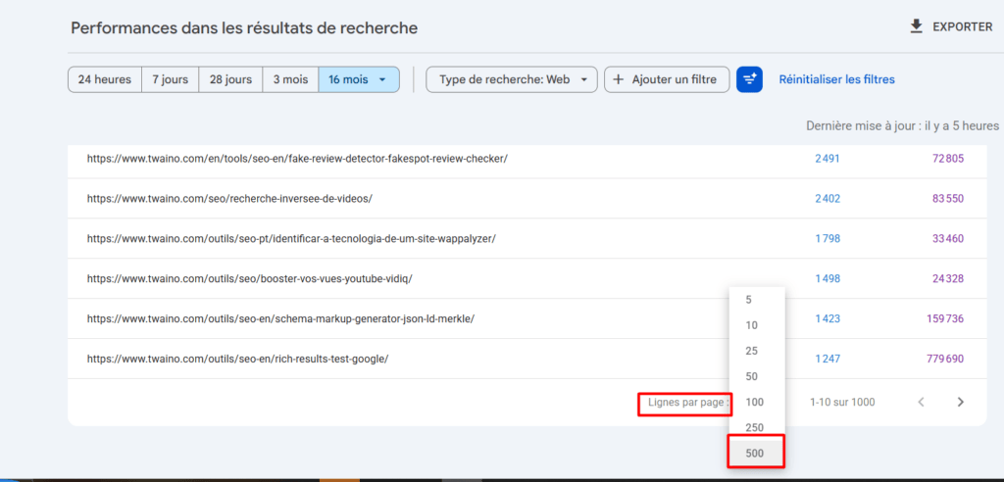Screen dimensions: 1004x482
Task: Click the EXPORTER download icon
Action: [917, 26]
